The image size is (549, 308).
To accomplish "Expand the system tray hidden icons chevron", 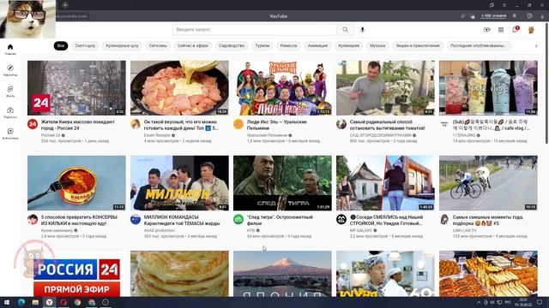I will point(479,302).
